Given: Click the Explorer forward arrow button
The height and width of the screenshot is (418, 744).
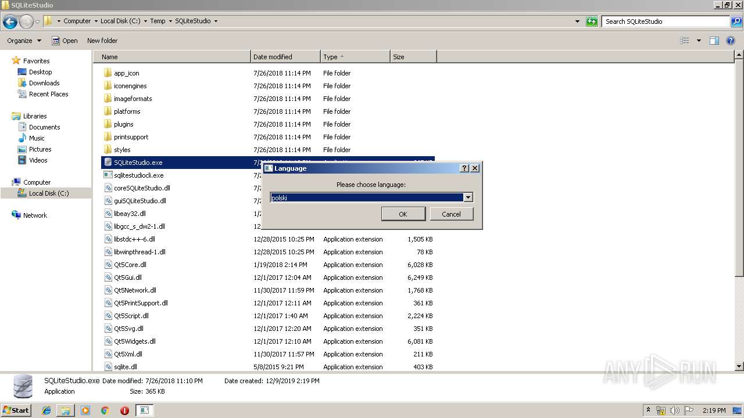Looking at the screenshot, I should 26,22.
